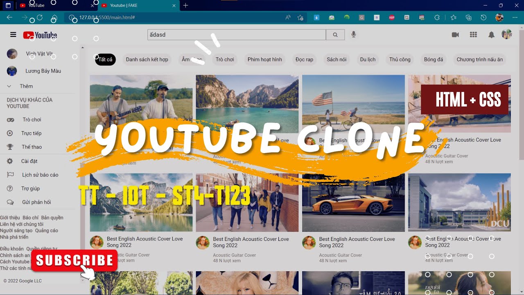
Task: Select the Du lịch chip
Action: [368, 59]
